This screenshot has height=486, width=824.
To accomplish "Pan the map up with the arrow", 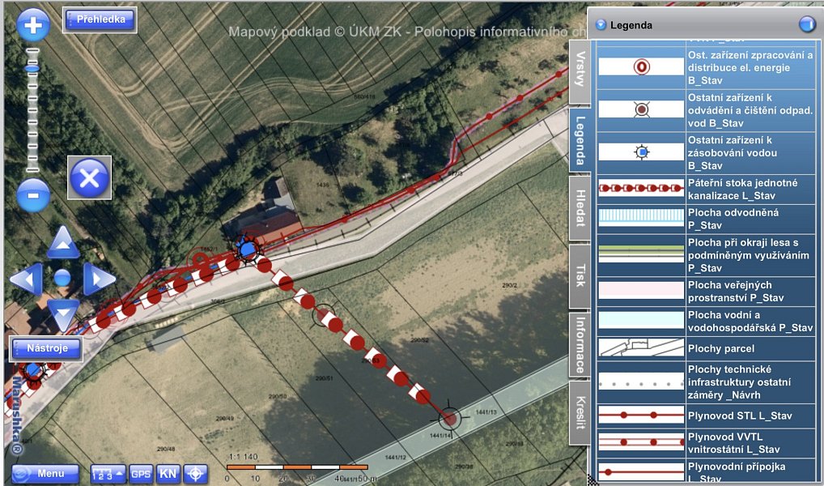I will point(63,243).
